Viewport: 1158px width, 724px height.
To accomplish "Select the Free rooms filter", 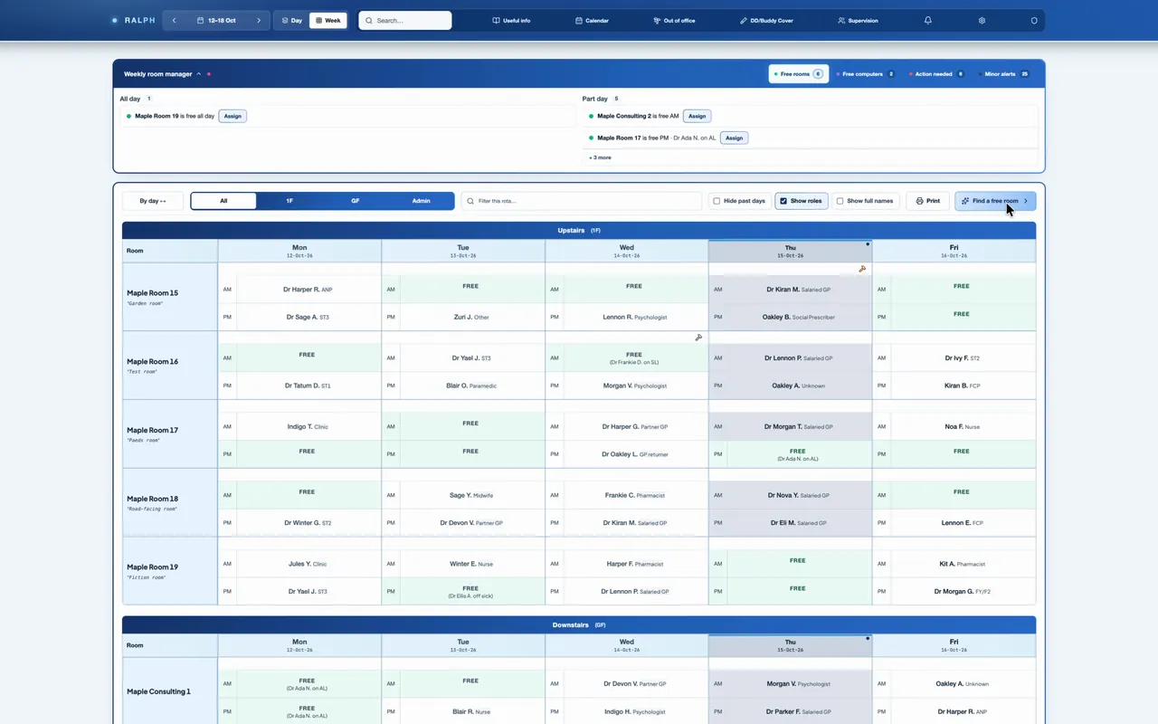I will 799,74.
